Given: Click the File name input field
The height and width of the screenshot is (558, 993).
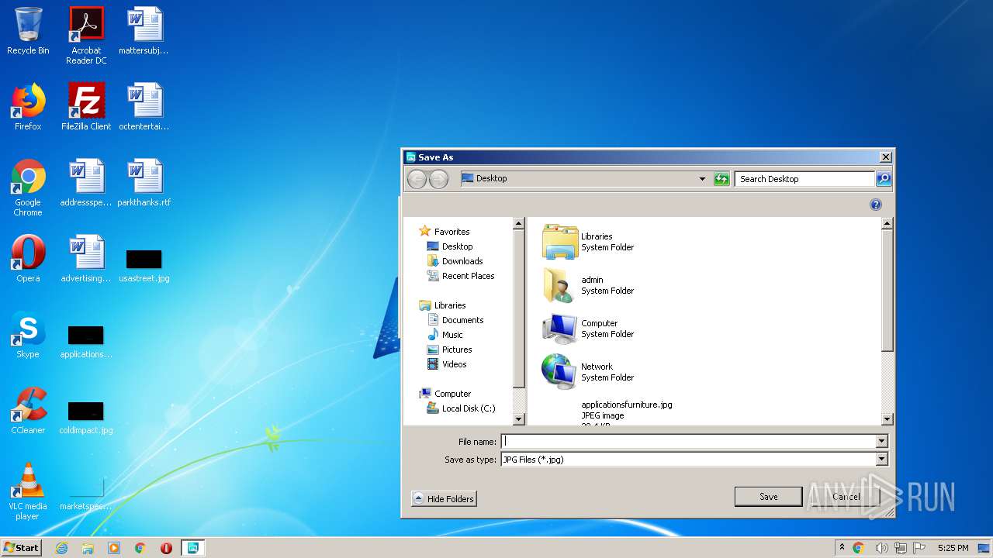Looking at the screenshot, I should pos(688,442).
